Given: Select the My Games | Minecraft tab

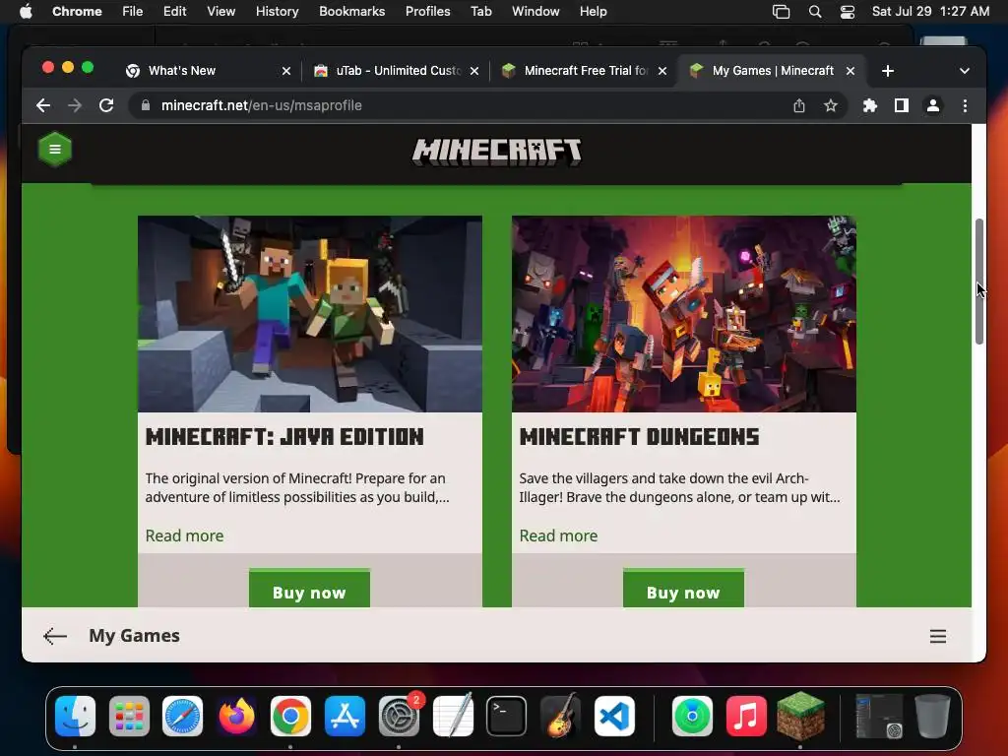Looking at the screenshot, I should (772, 71).
